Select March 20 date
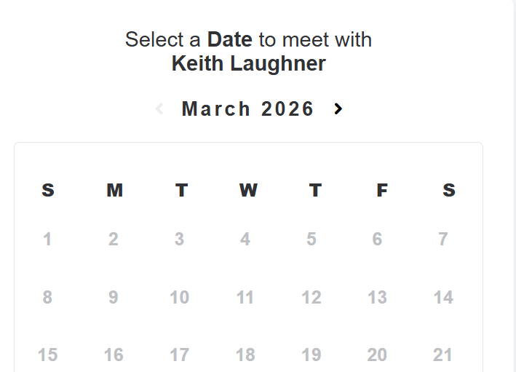 (377, 355)
